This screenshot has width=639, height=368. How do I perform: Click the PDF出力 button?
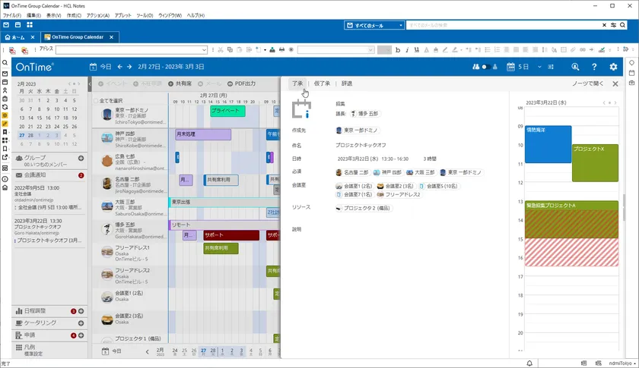pyautogui.click(x=242, y=83)
